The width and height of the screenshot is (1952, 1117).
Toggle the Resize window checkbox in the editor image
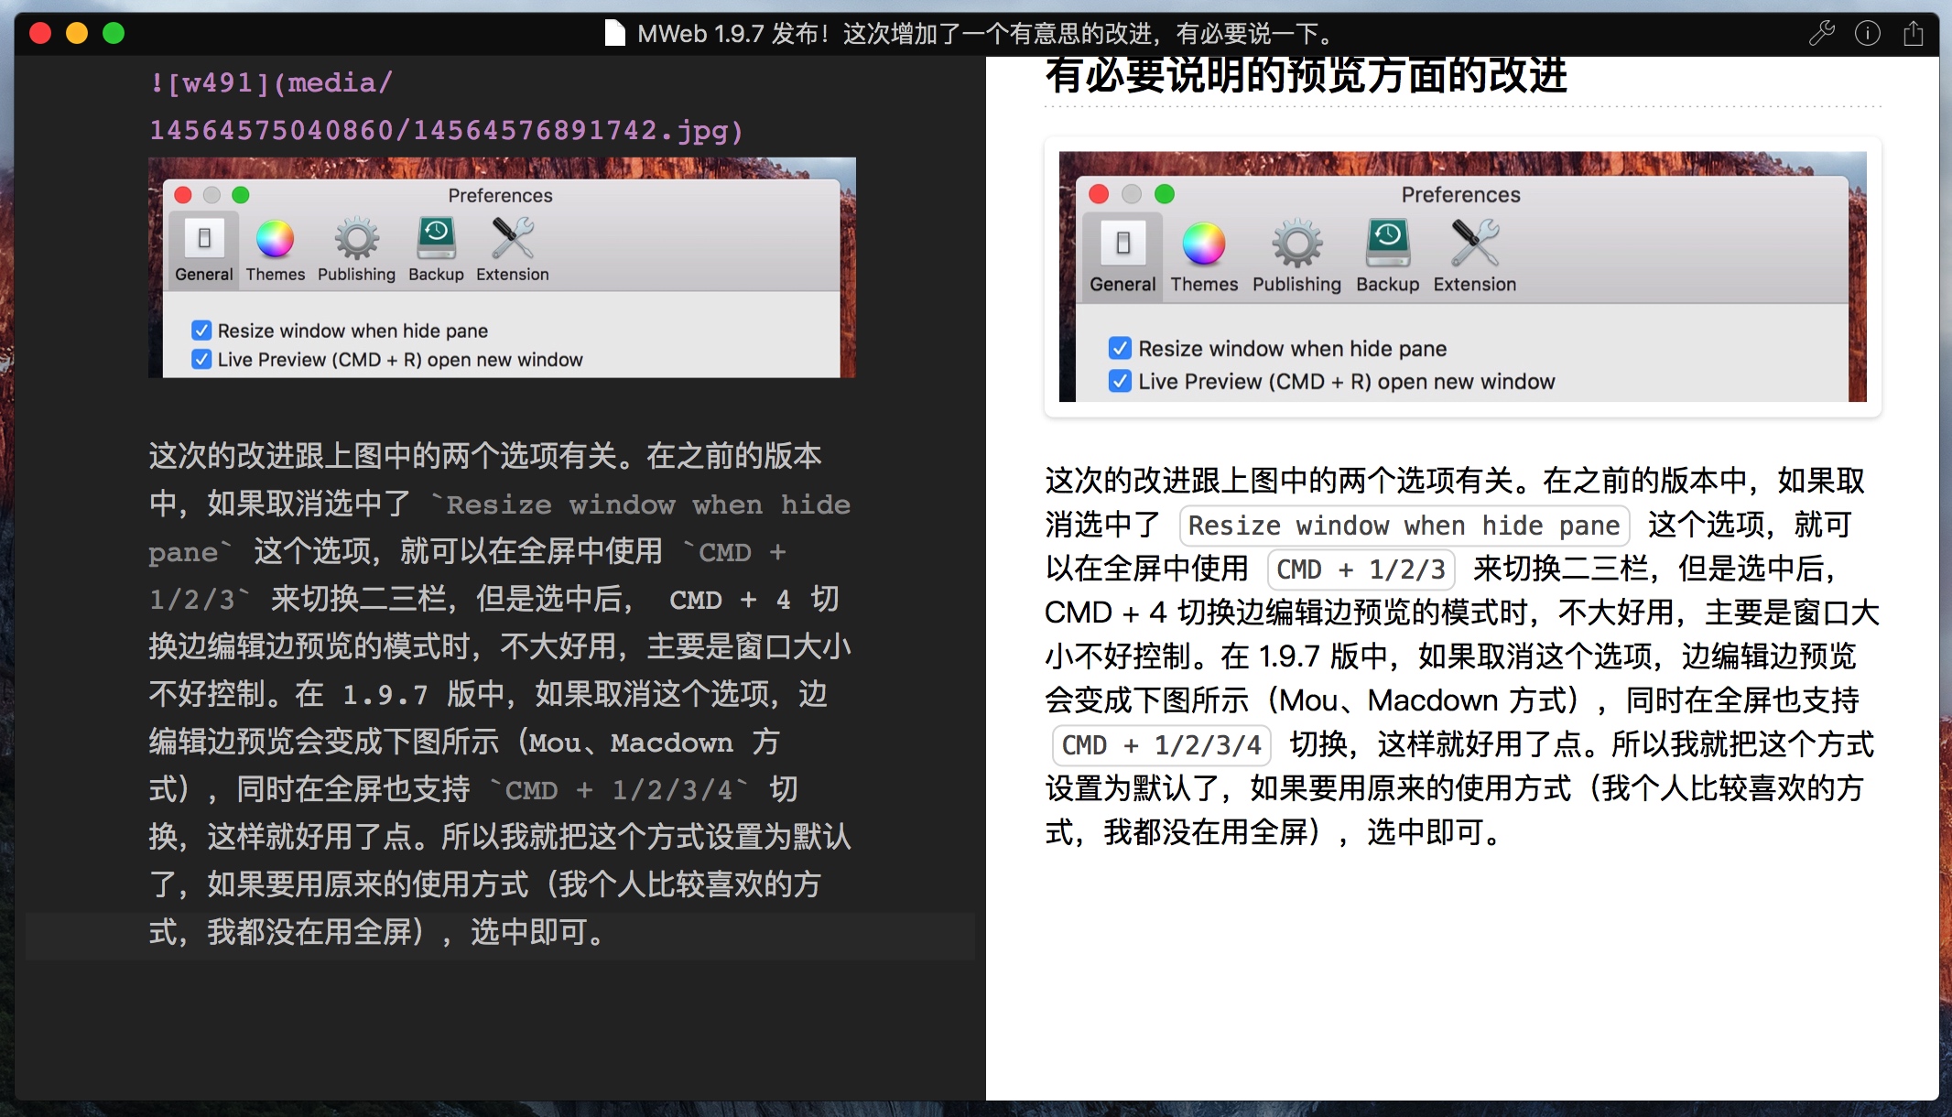[x=201, y=331]
